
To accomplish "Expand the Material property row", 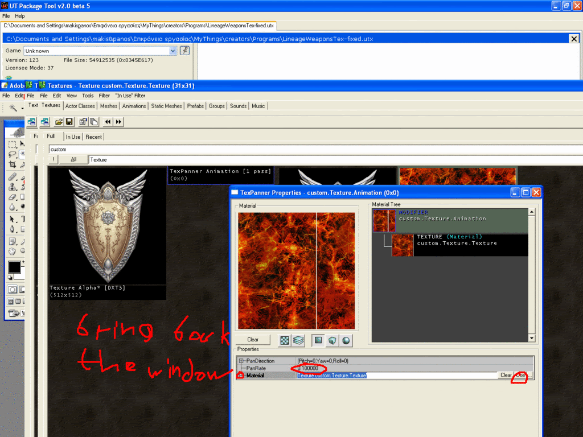I will [241, 376].
